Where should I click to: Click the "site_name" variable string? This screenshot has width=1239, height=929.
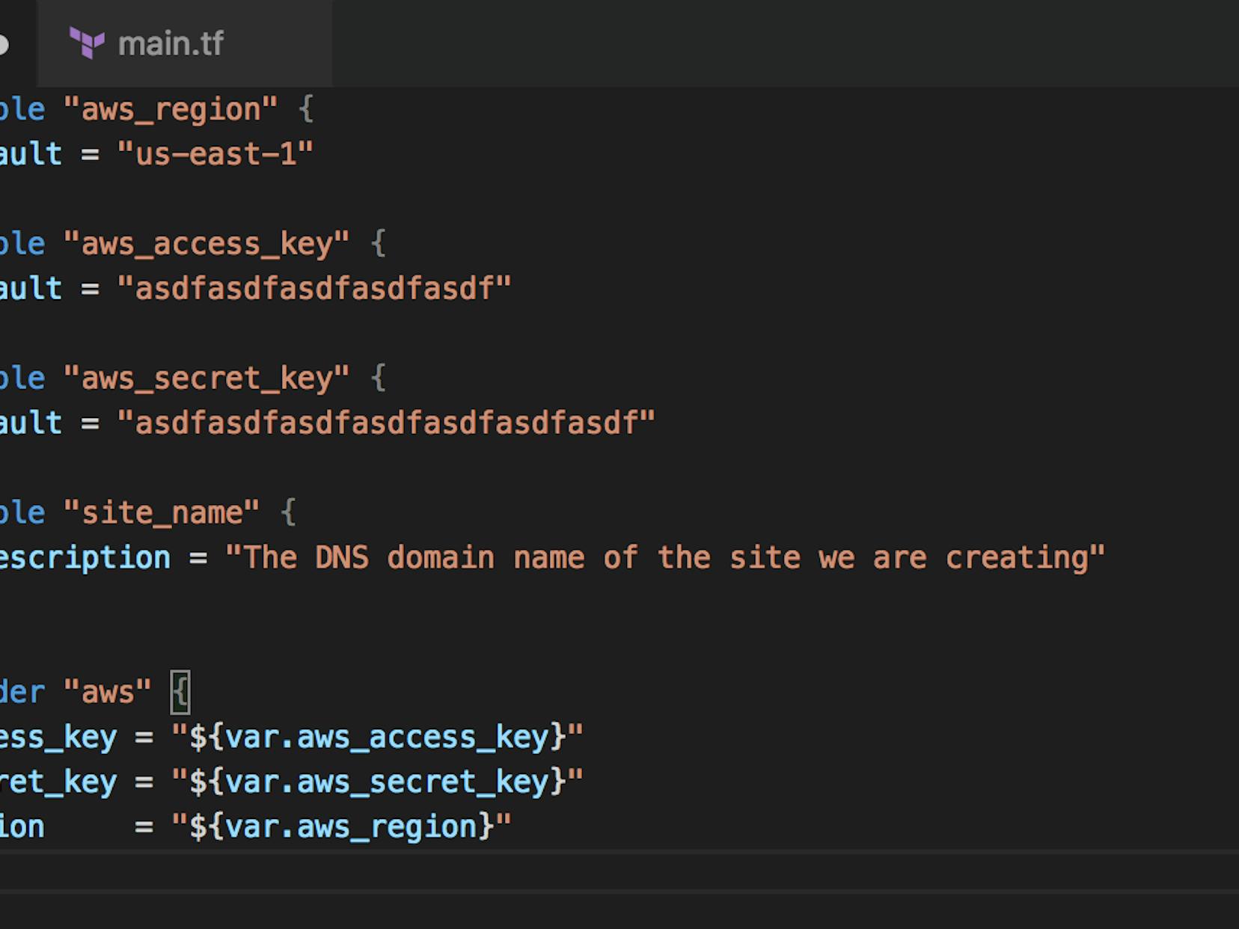pos(162,511)
